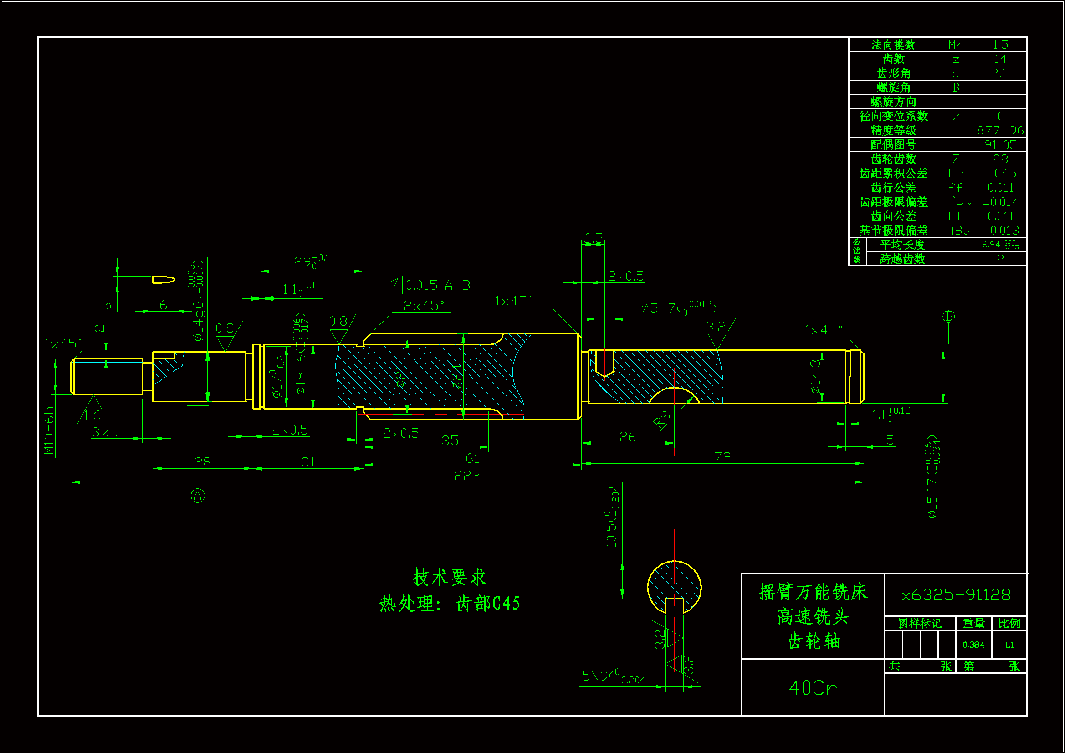Click the M10-6h thread dimension text
This screenshot has width=1065, height=753.
(49, 430)
